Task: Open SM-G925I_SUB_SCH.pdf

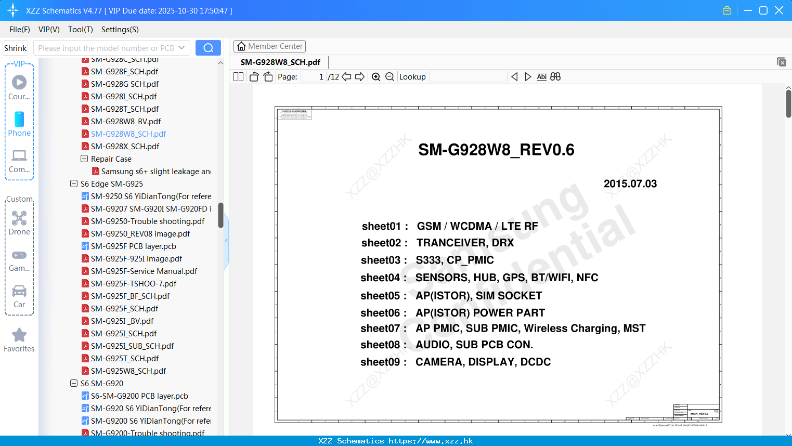Action: pyautogui.click(x=132, y=346)
